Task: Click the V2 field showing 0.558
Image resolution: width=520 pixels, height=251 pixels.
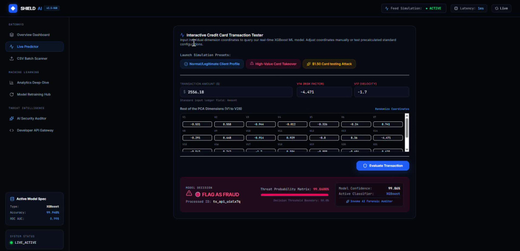Action: (229, 124)
